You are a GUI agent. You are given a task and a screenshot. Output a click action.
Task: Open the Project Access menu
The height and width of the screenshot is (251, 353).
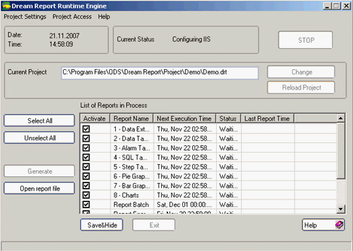(x=72, y=17)
